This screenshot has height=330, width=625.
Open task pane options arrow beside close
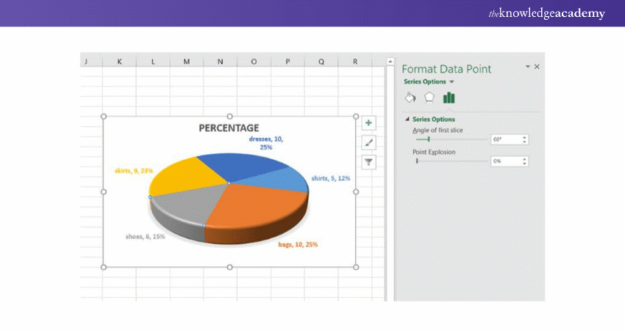527,67
